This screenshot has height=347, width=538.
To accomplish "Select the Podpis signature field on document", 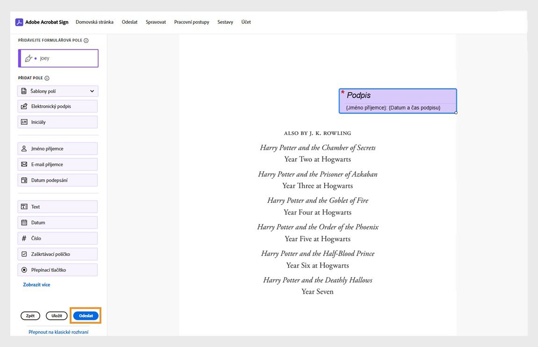I will (398, 101).
